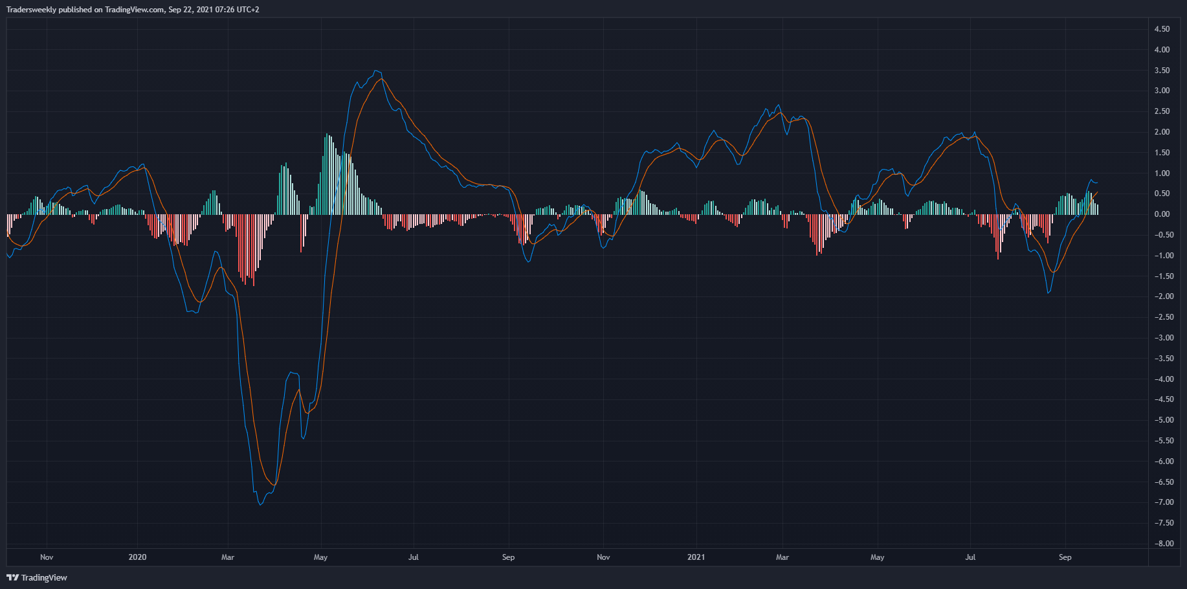Click the 2021 time axis label
This screenshot has height=589, width=1187.
pos(696,557)
